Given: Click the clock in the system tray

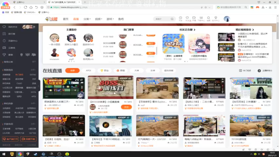Looking at the screenshot, I should (272, 154).
